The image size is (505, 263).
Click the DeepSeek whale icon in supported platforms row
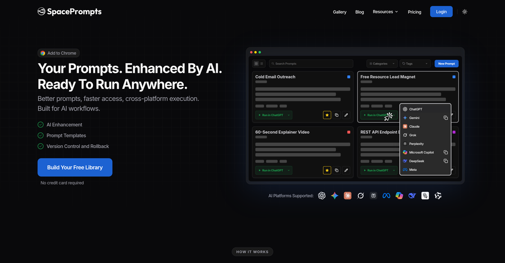[x=412, y=196]
